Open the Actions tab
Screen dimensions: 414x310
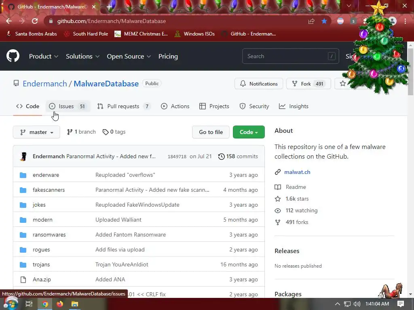click(x=175, y=106)
